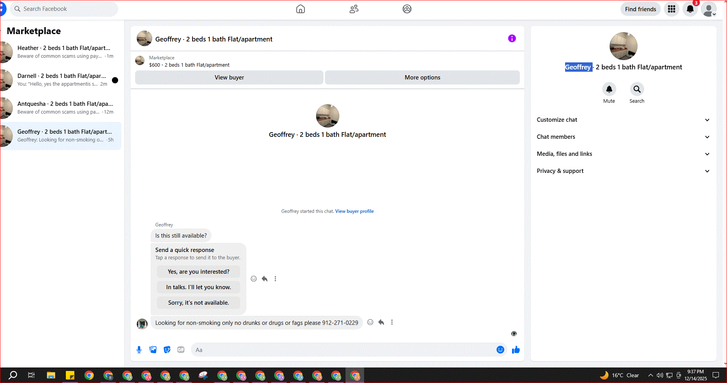Screen dimensions: 727x383
Task: Open the menu grid icon
Action: (x=672, y=9)
